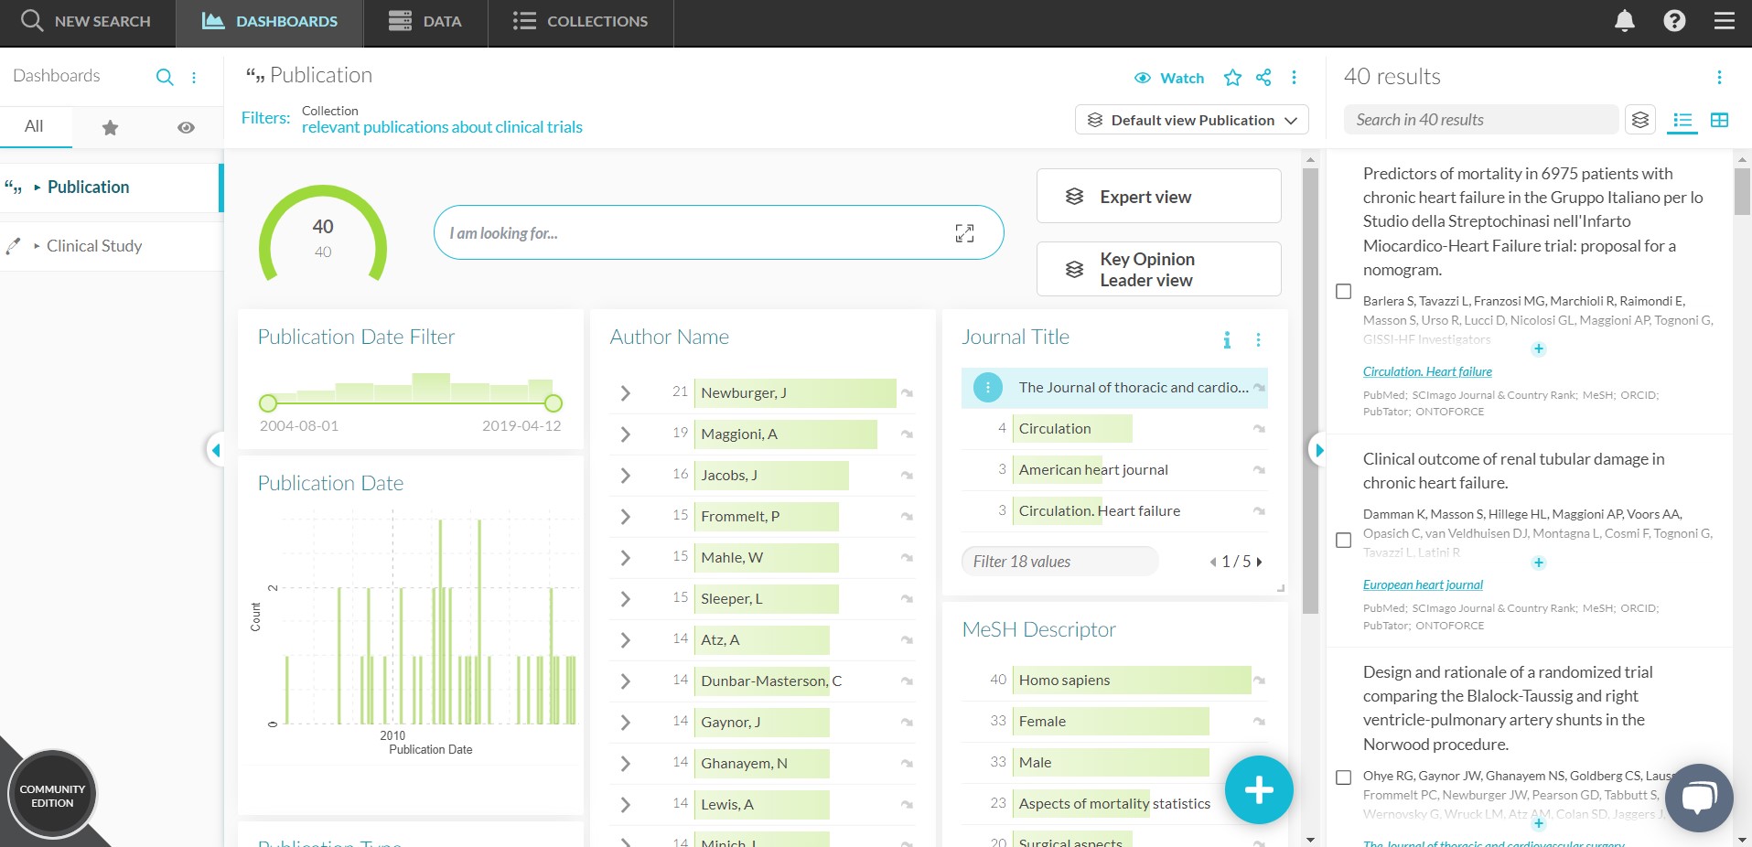Select the All dashboards tab

coord(34,126)
